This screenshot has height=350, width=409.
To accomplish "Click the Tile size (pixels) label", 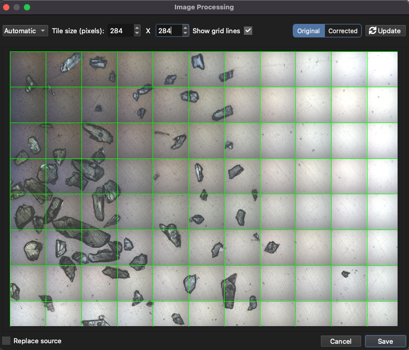I will tap(78, 31).
